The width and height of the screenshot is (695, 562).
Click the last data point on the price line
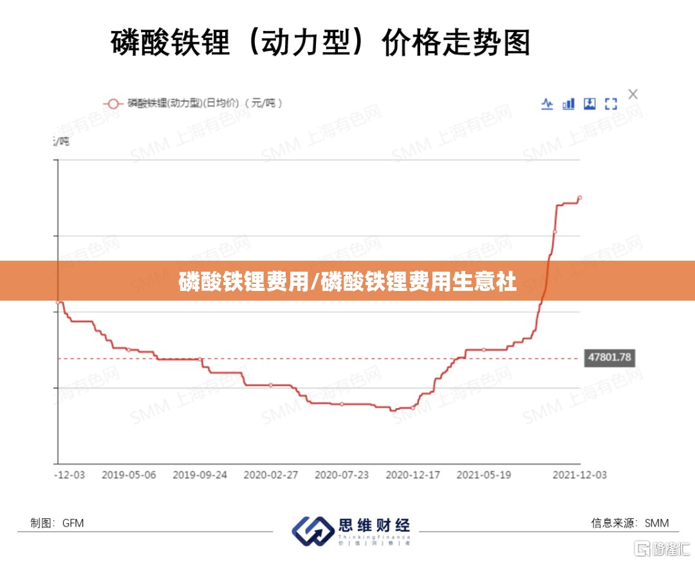click(579, 198)
